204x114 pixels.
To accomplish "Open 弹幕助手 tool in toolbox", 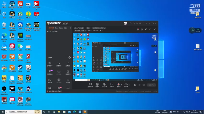I will 50,64.
